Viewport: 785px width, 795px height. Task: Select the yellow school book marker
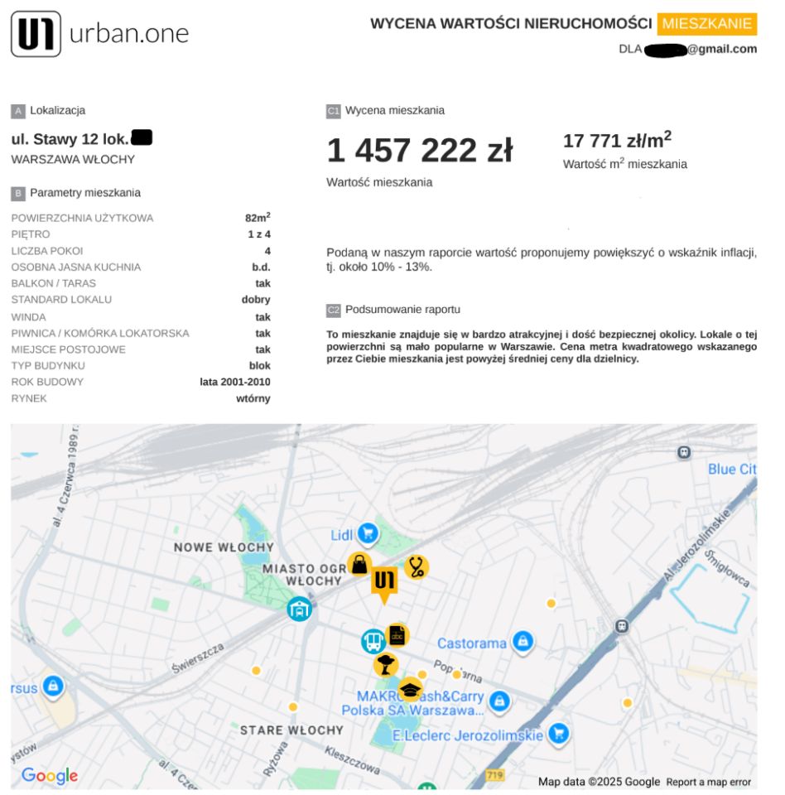(396, 635)
